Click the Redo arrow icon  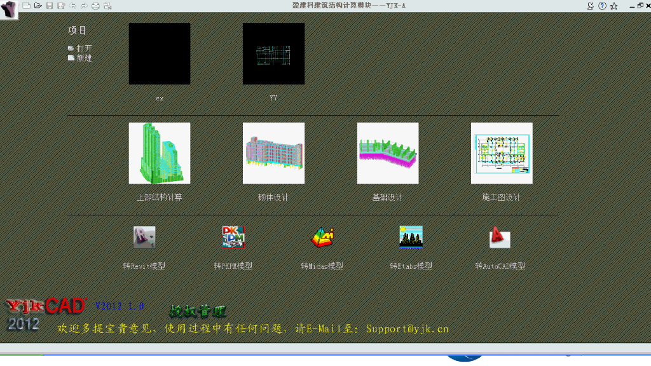(85, 5)
